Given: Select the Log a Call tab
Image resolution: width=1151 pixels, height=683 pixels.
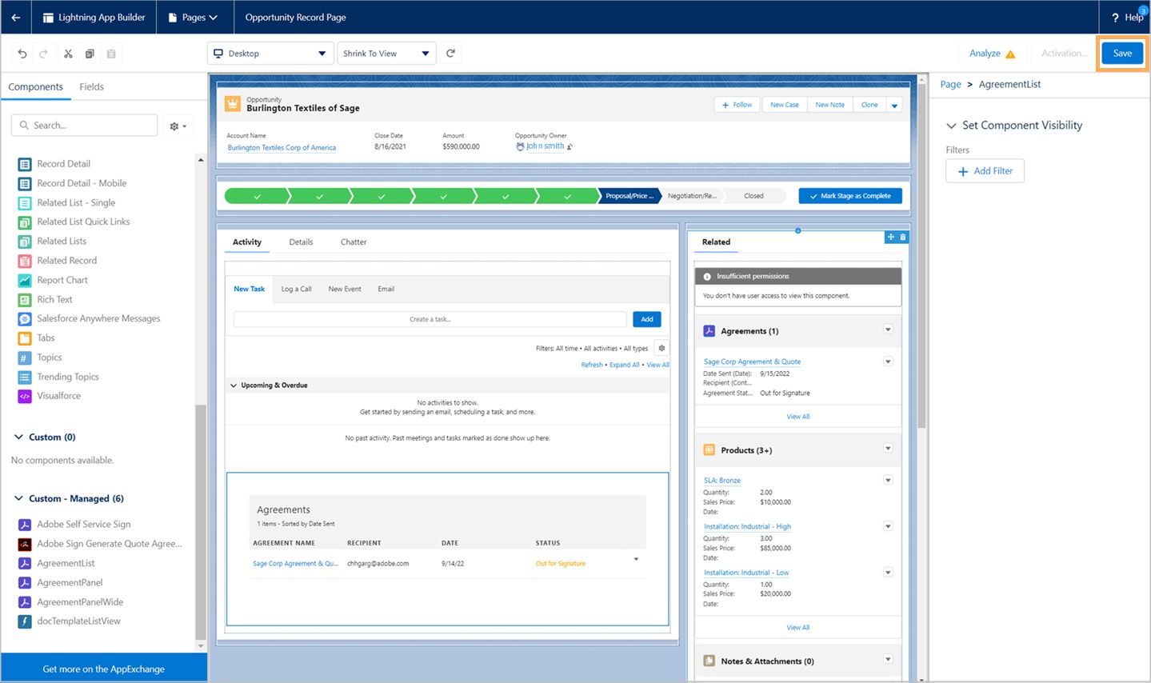Looking at the screenshot, I should 296,289.
